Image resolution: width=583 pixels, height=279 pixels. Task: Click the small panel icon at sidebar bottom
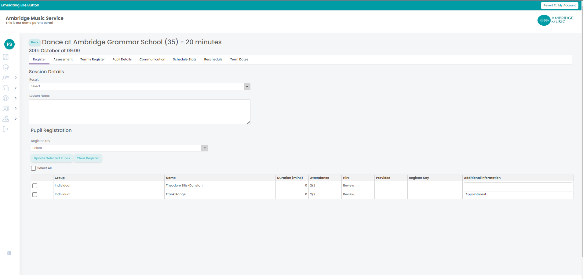[9, 253]
